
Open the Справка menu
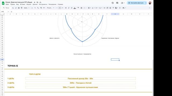tap(60, 4)
